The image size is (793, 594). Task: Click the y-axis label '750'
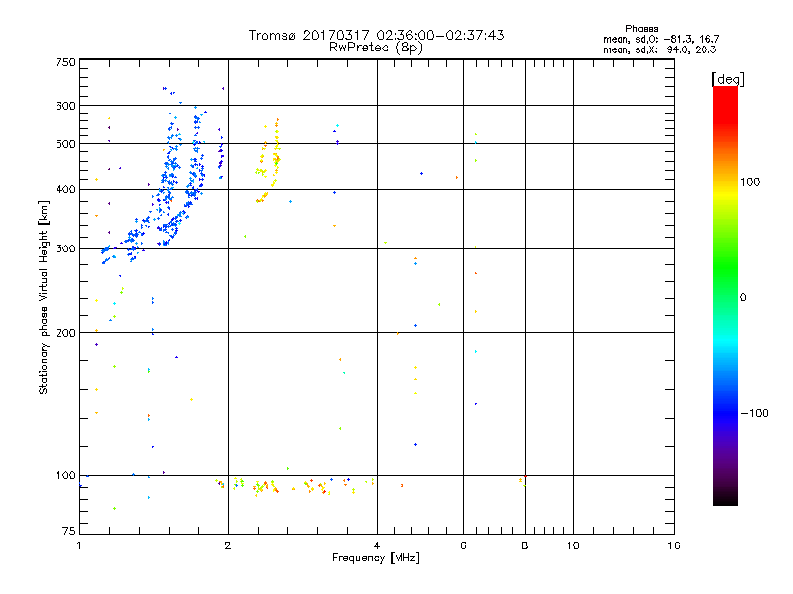(x=65, y=62)
